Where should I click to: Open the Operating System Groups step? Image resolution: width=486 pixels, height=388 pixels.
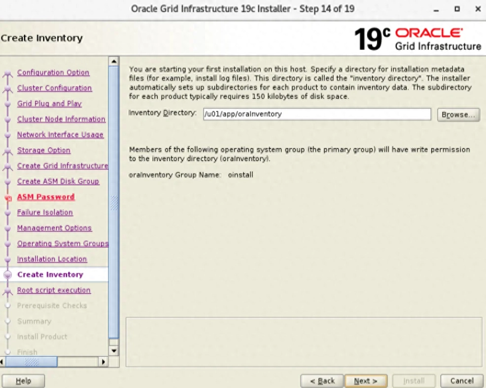pos(63,243)
